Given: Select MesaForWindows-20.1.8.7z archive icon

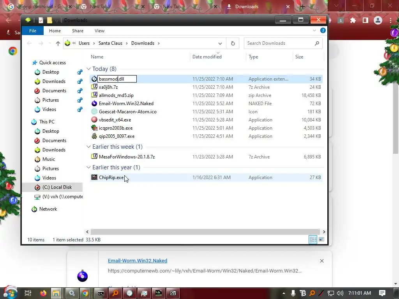Looking at the screenshot, I should tap(94, 157).
